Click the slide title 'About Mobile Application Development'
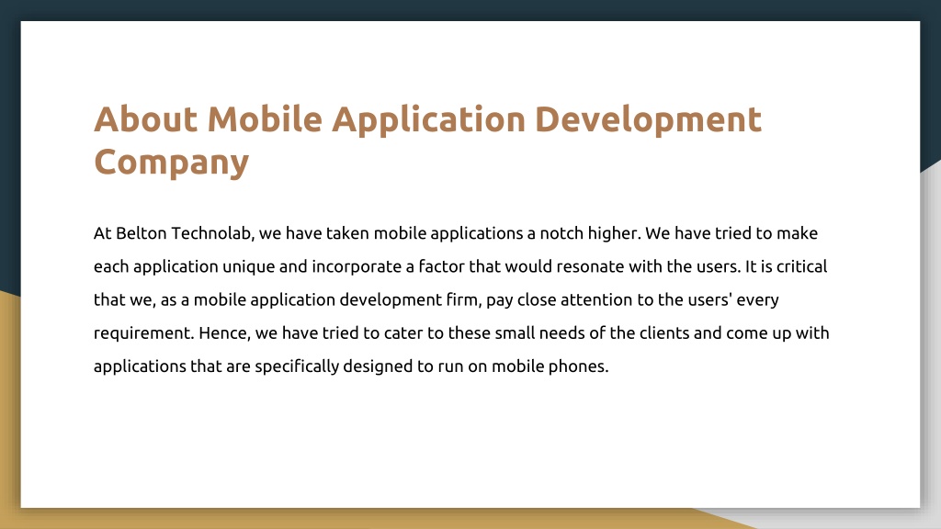This screenshot has height=529, width=941. [x=427, y=120]
